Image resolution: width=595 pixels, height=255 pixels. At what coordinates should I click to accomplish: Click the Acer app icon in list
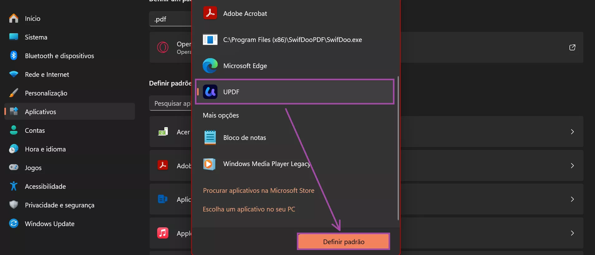coord(163,132)
